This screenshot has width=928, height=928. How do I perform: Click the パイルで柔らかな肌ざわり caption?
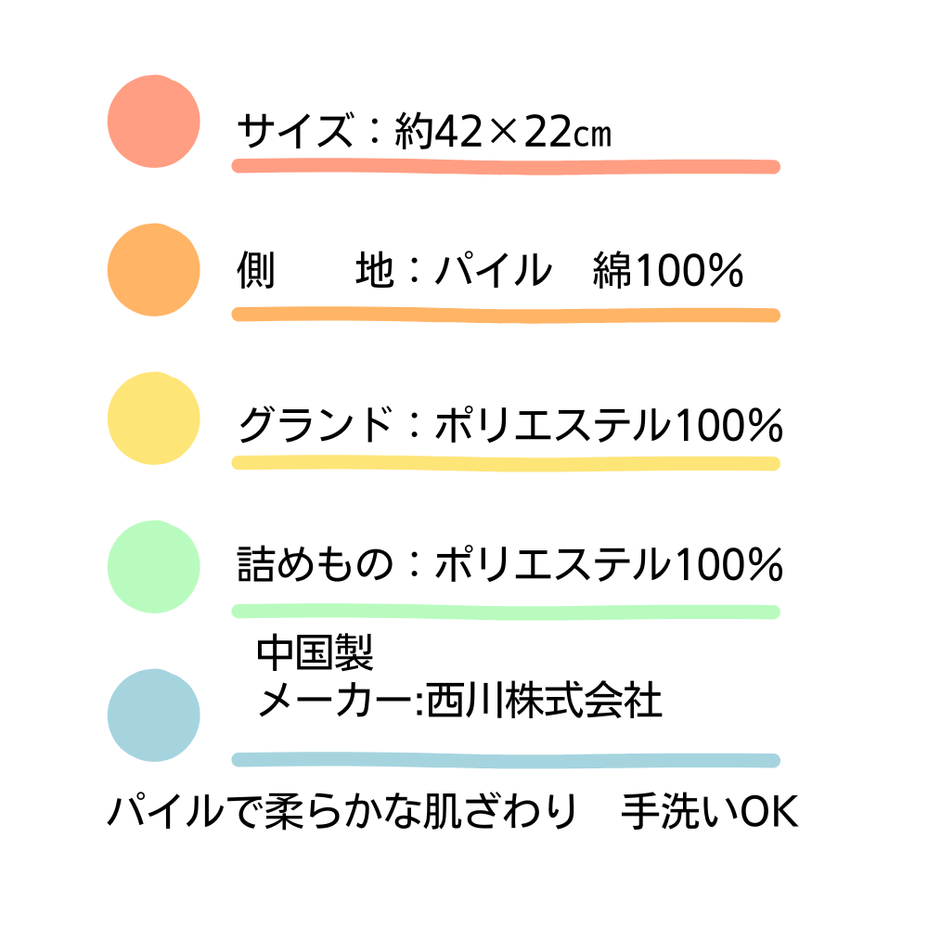(342, 812)
